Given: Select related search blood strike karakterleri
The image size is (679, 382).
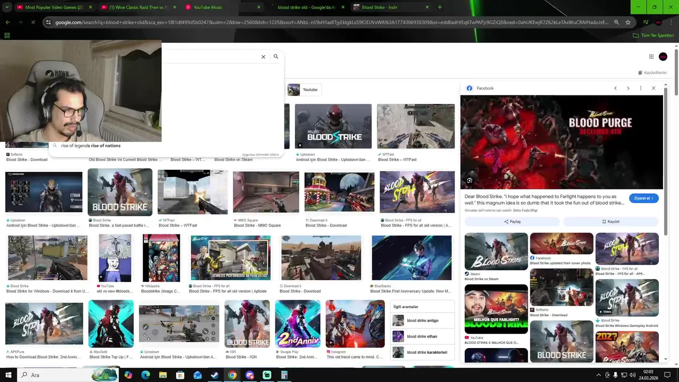Looking at the screenshot, I should (423, 352).
